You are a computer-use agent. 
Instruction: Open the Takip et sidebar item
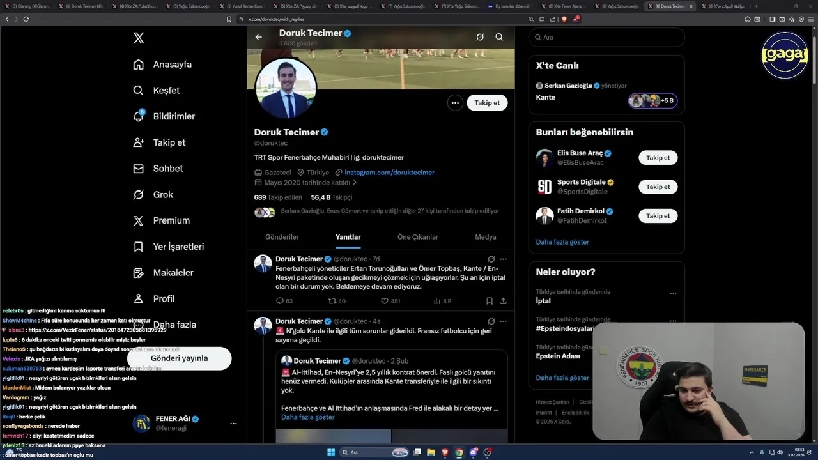(159, 142)
